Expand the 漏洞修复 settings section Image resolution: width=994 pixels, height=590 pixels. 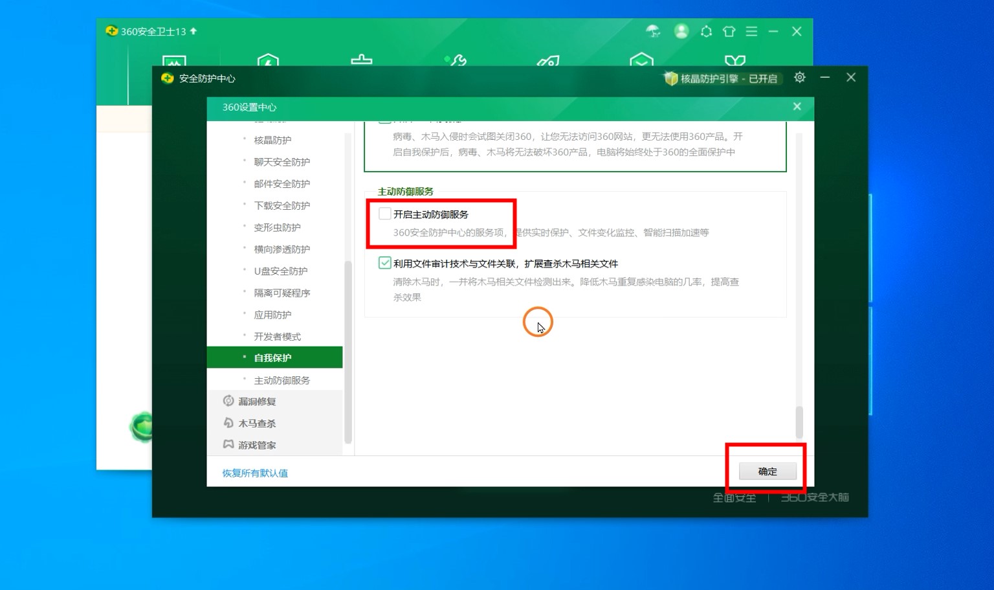tap(257, 402)
